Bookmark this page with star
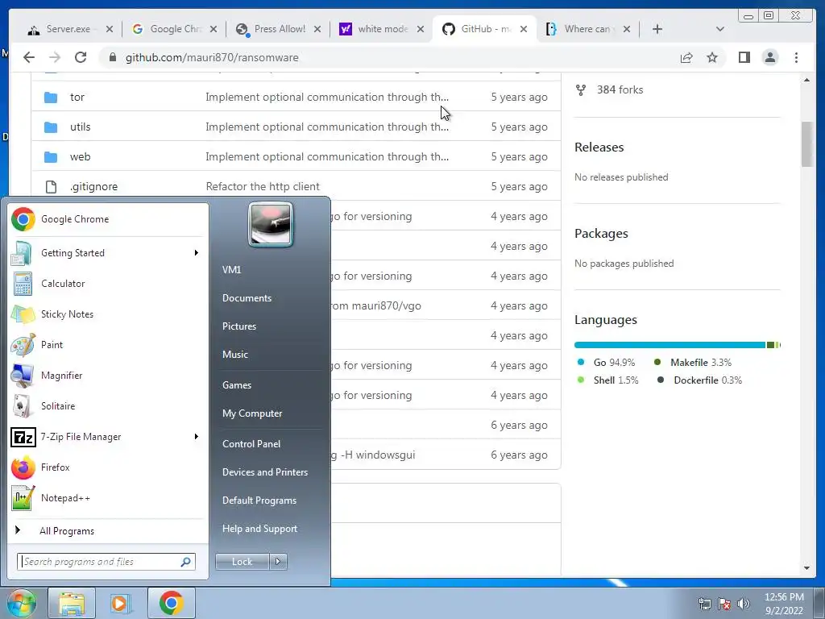Screen dimensions: 825x619 click(x=712, y=57)
